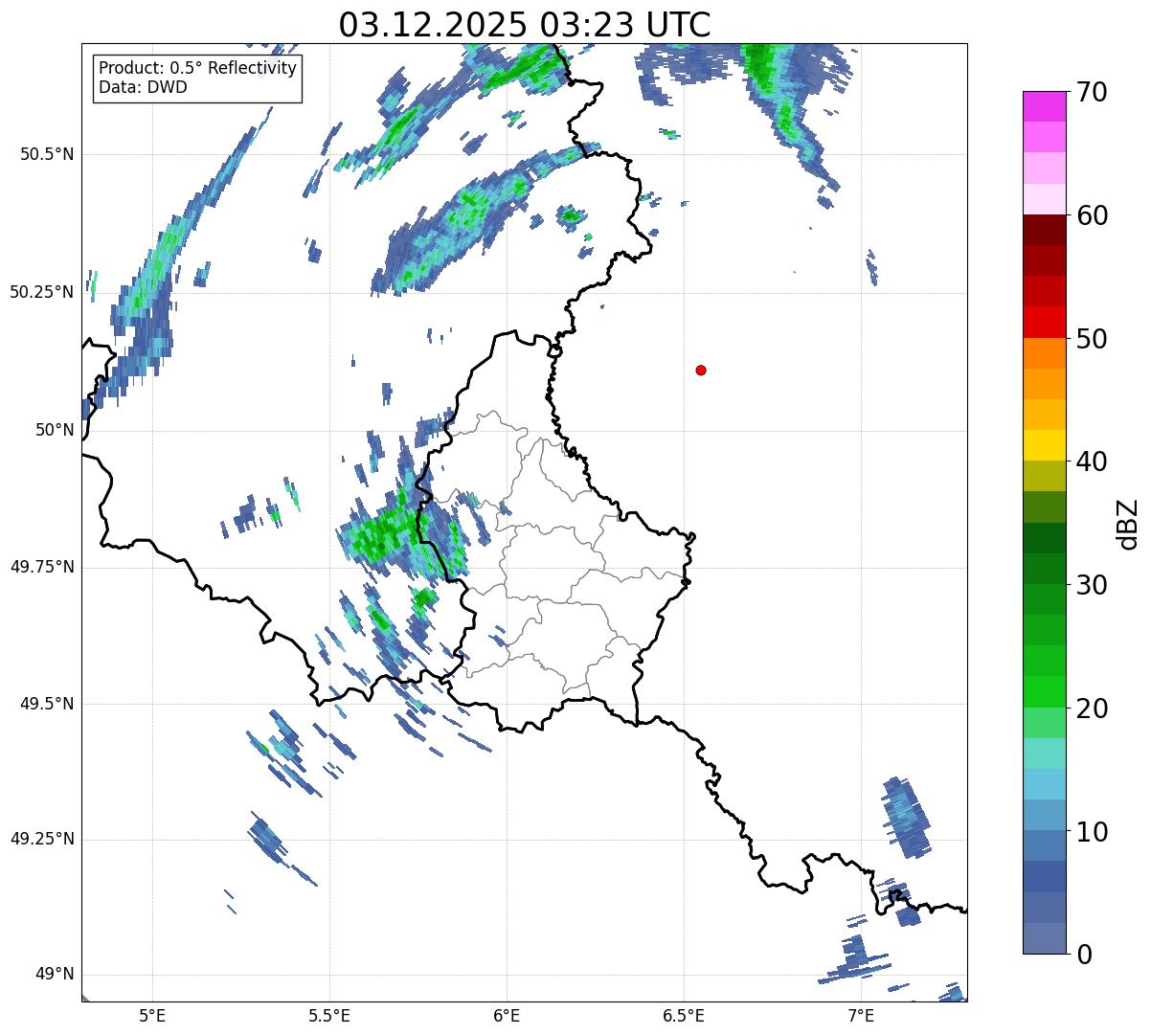
Task: Click the dBZ colorbar axis label
Action: (1129, 524)
